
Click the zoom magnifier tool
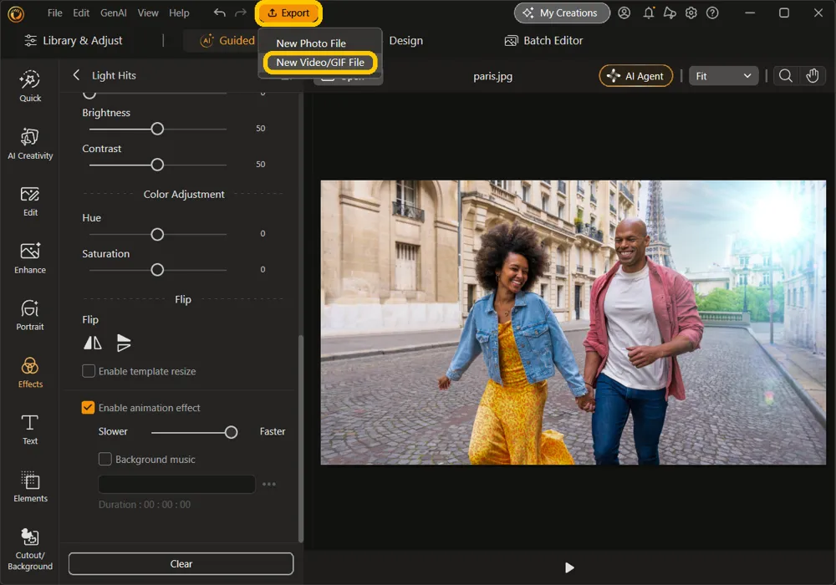pos(785,76)
